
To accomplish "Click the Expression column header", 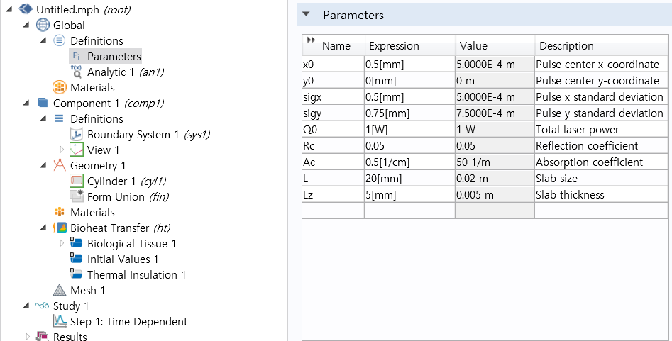I will [x=394, y=46].
